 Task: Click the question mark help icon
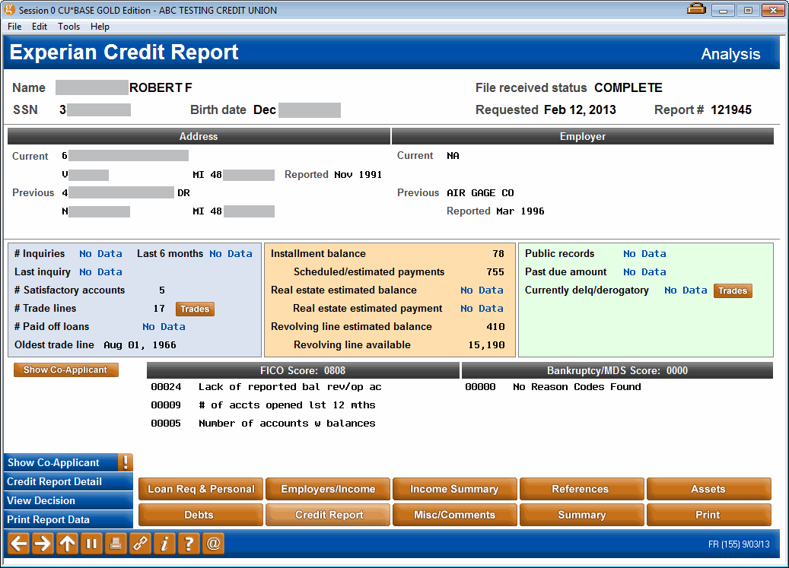click(x=189, y=544)
